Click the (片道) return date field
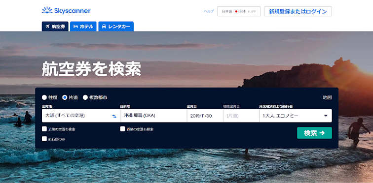This screenshot has width=373, height=183. click(241, 116)
